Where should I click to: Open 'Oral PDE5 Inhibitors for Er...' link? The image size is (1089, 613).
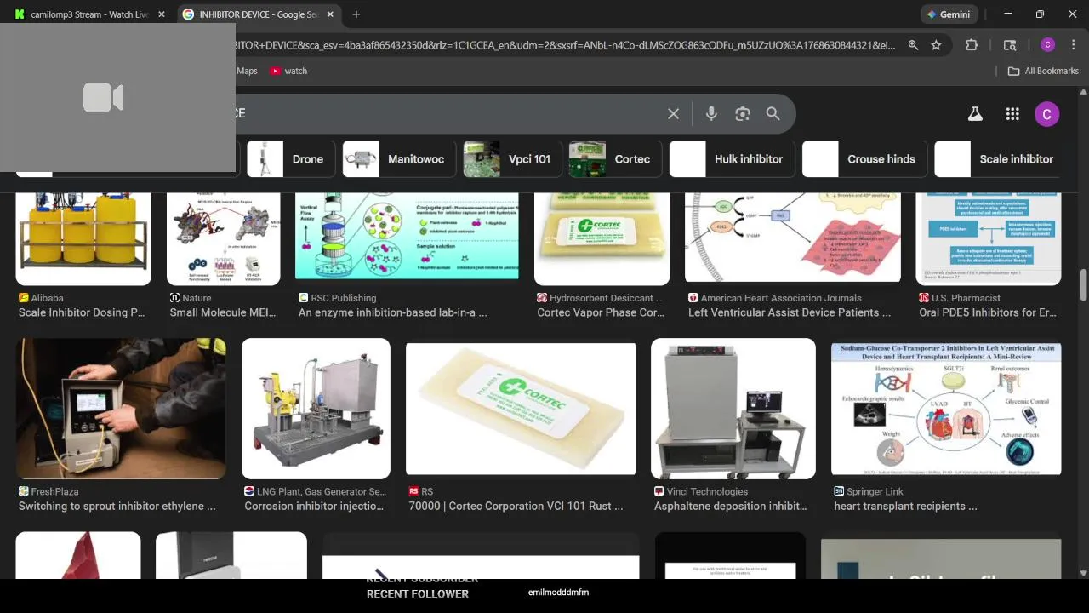pos(988,312)
